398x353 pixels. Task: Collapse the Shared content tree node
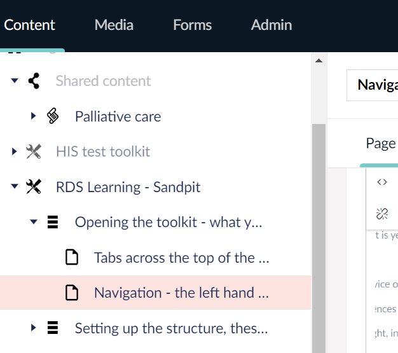[15, 81]
